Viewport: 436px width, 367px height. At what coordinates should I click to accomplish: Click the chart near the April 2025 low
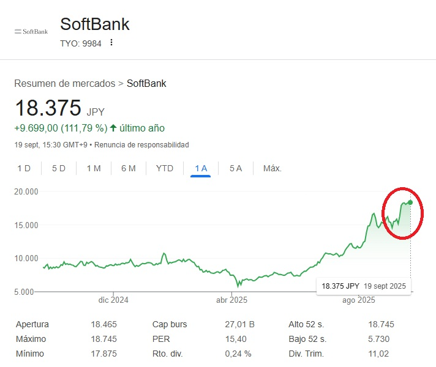click(238, 285)
